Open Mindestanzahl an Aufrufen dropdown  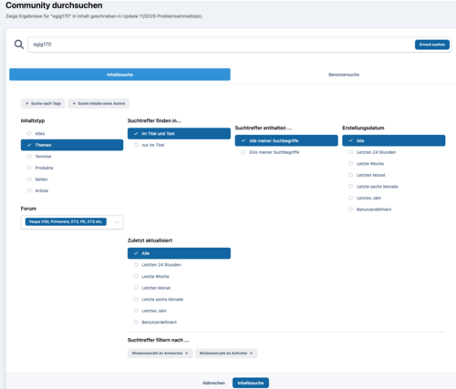pyautogui.click(x=226, y=353)
